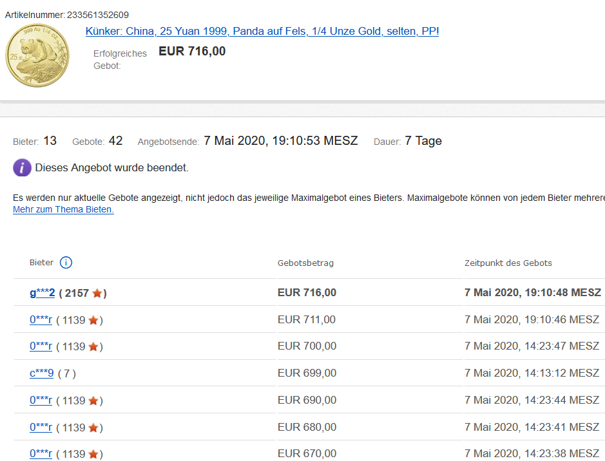Open bidder c***9 profile link

pos(41,373)
